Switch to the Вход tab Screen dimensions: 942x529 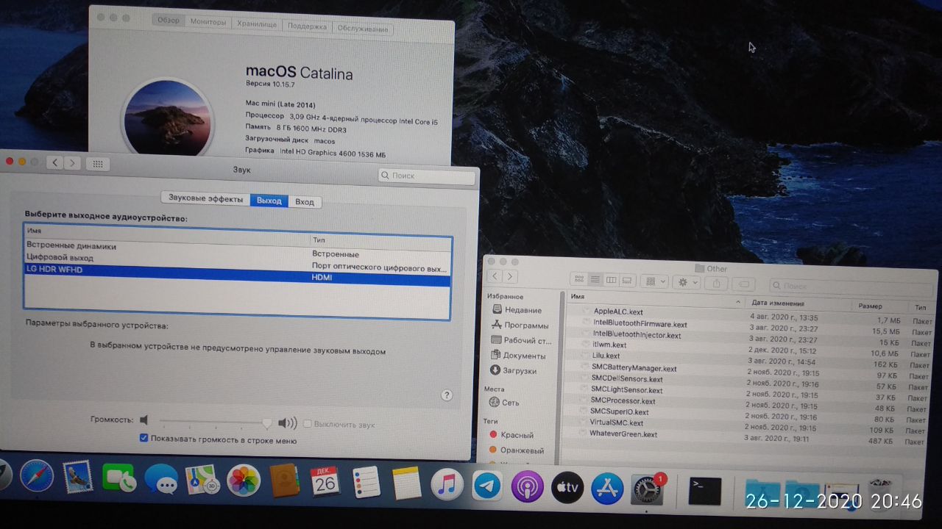[305, 201]
